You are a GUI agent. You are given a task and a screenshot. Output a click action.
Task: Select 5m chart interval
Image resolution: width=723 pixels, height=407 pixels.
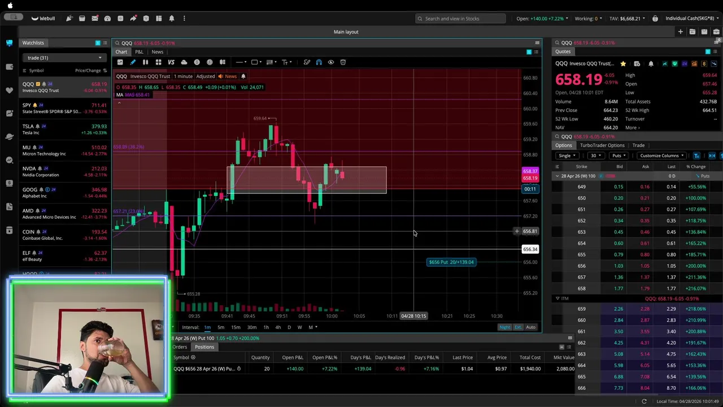coord(221,327)
